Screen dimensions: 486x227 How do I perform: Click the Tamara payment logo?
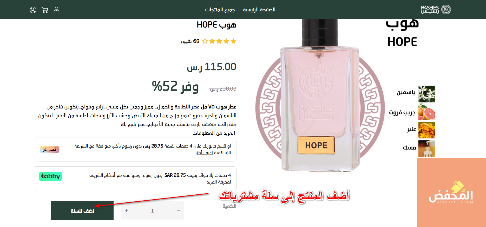[x=49, y=149]
